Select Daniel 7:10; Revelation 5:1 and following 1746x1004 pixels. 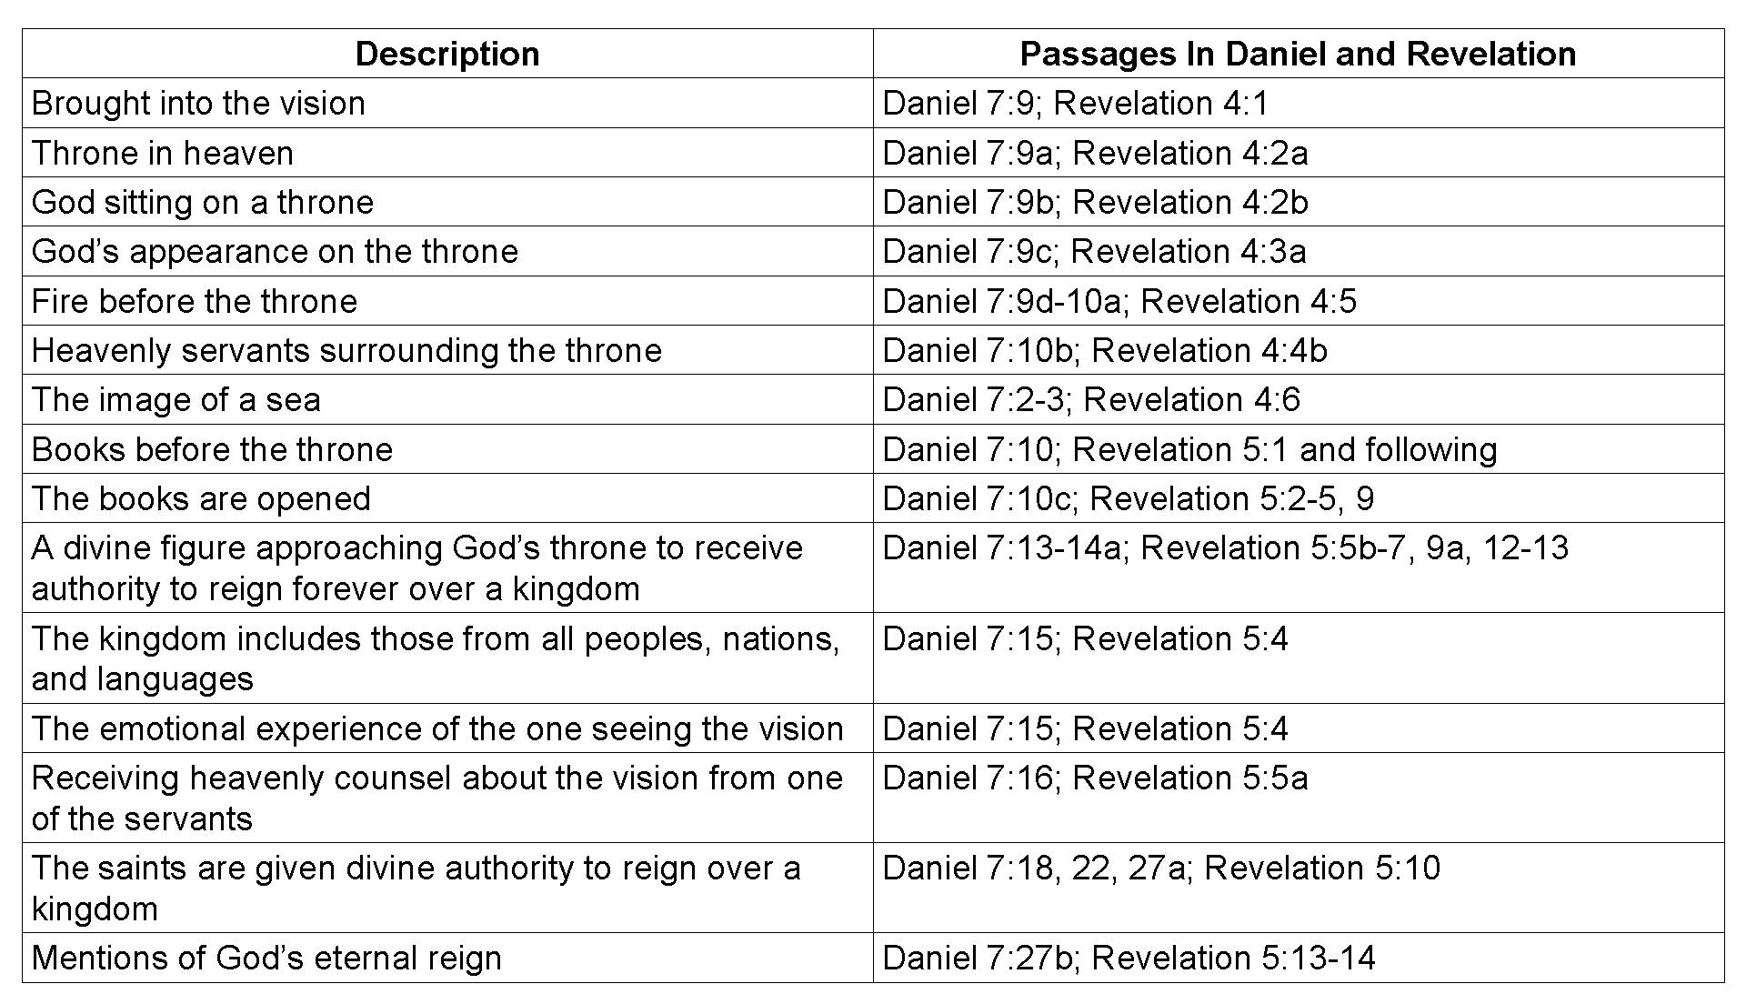1189,449
